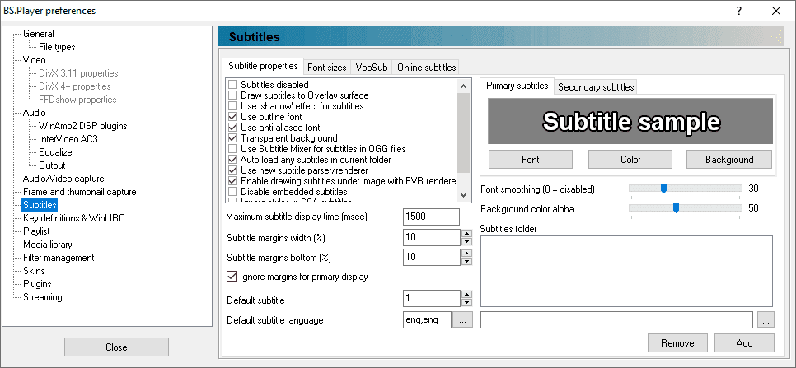Viewport: 796px width, 368px height.
Task: Click Default subtitle language field
Action: click(x=427, y=320)
